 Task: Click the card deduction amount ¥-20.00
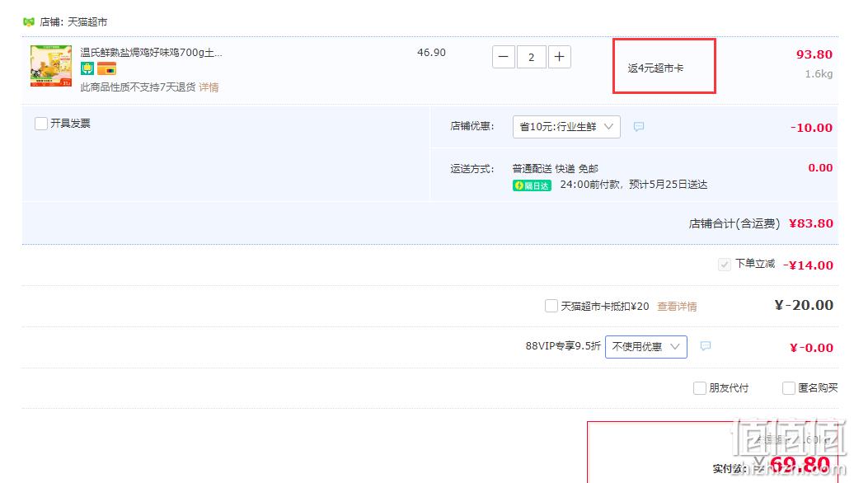[x=804, y=305]
